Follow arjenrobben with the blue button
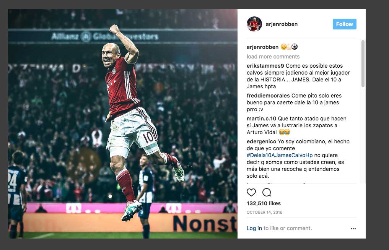Viewport: 389px width, 250px height. 344,24
